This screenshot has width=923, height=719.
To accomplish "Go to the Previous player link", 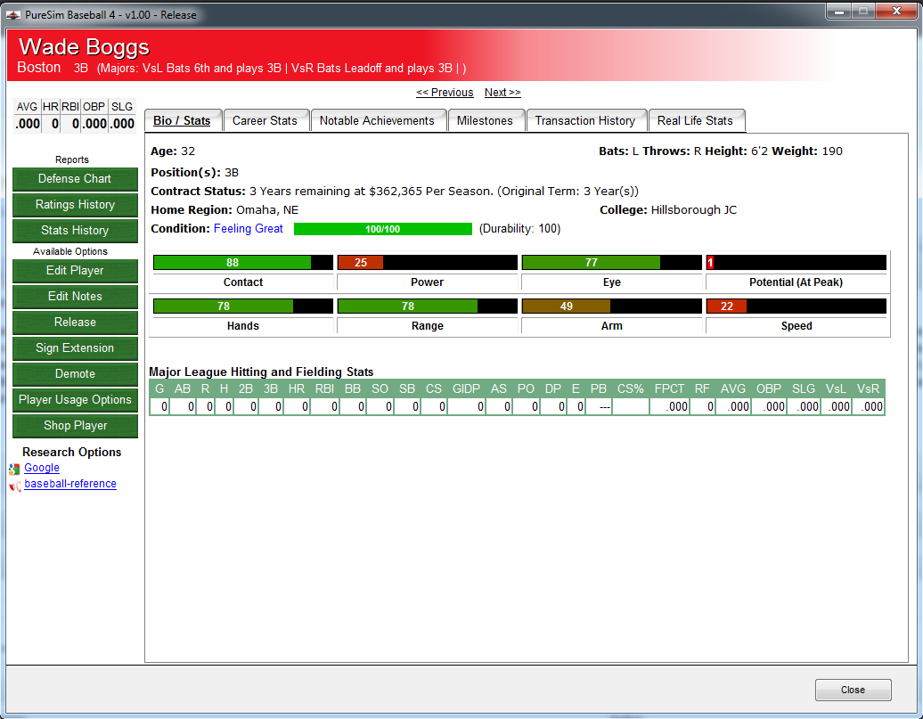I will 445,93.
